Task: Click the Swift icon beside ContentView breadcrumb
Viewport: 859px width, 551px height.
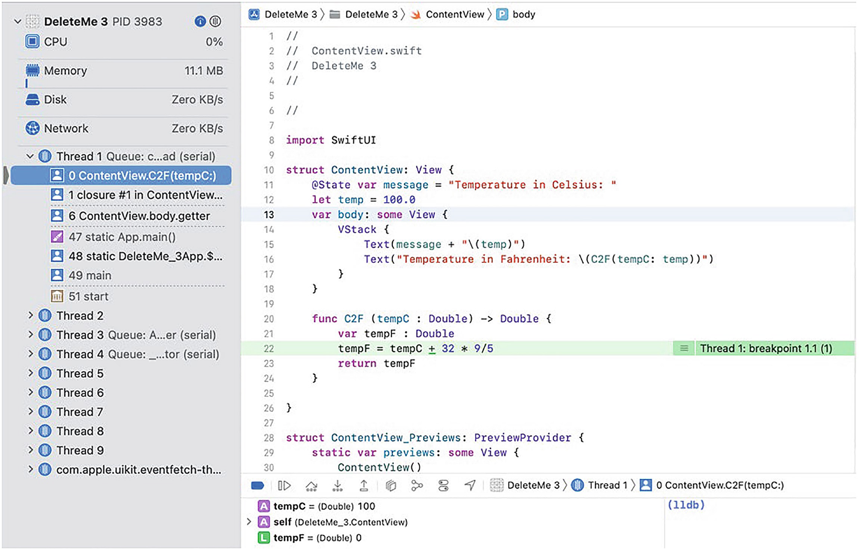Action: tap(415, 14)
